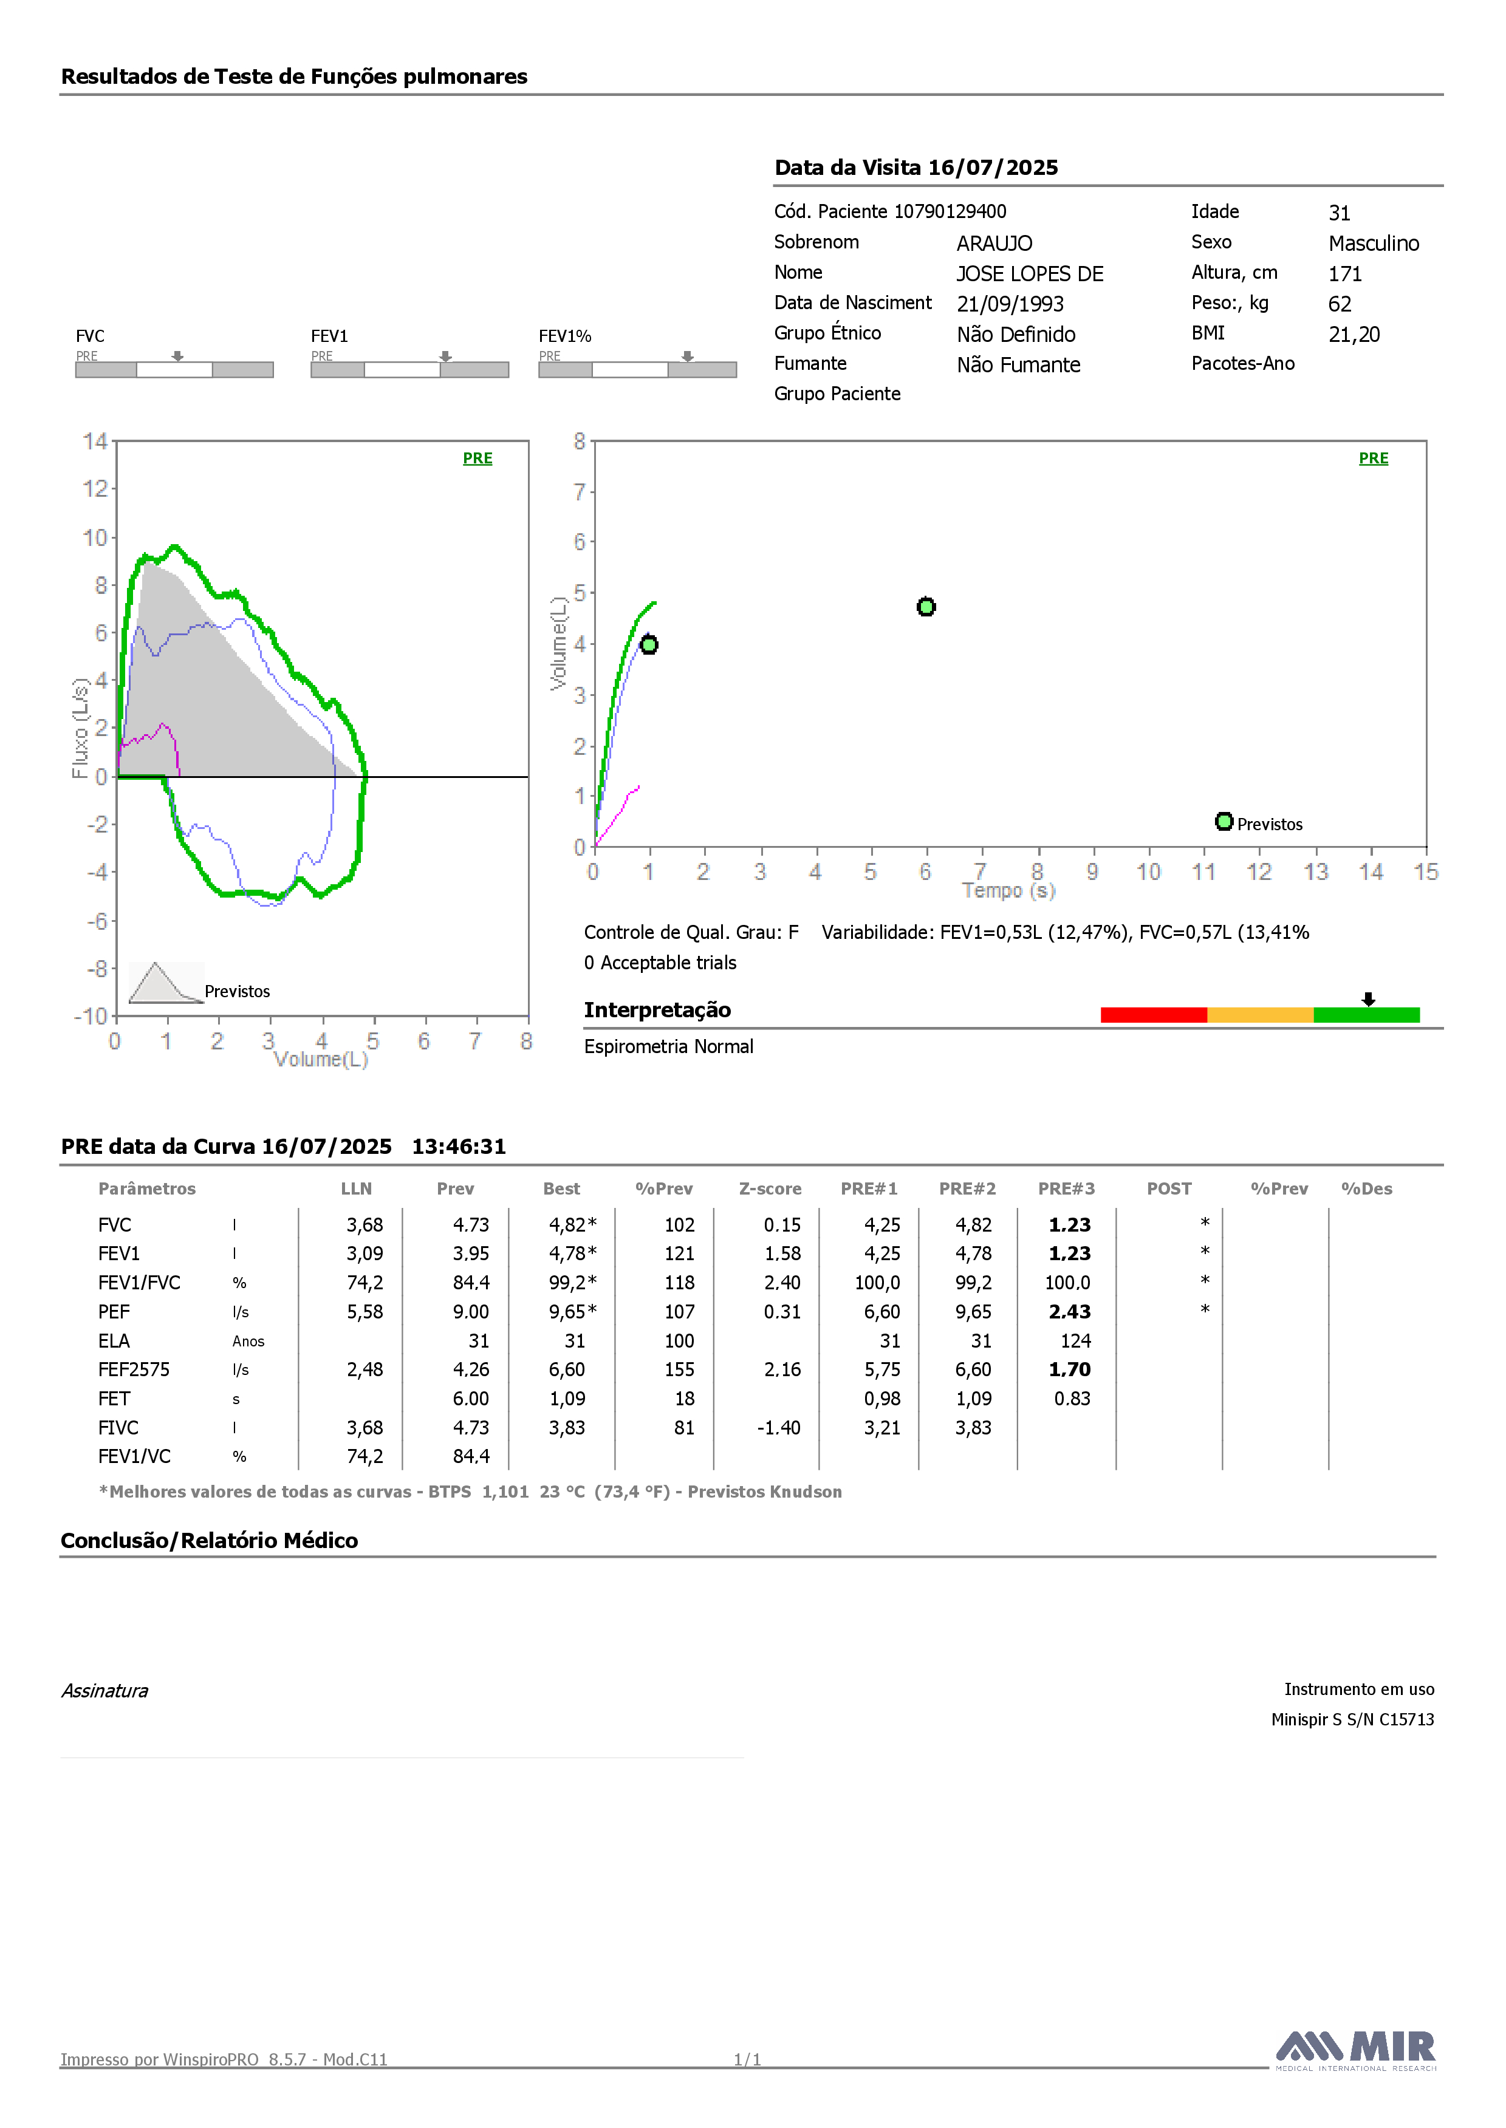Click the FEF2575 row label
The height and width of the screenshot is (2128, 1506).
click(134, 1370)
